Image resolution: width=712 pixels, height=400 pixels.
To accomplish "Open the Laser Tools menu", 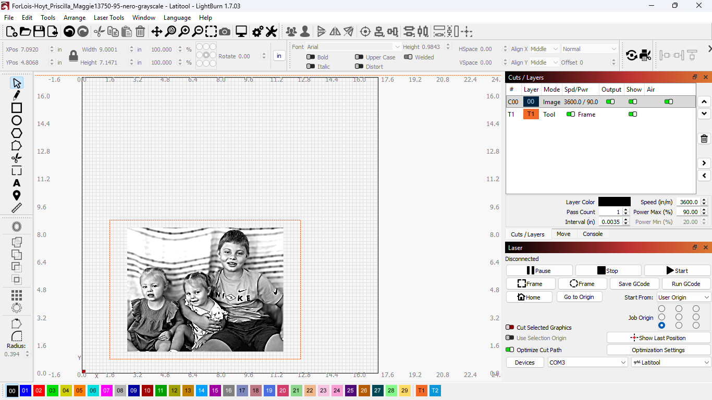I will [x=108, y=17].
